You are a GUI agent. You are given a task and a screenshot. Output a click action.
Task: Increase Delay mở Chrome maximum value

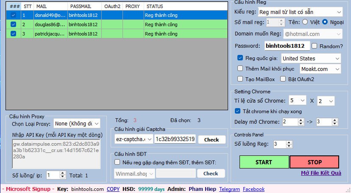(334, 120)
